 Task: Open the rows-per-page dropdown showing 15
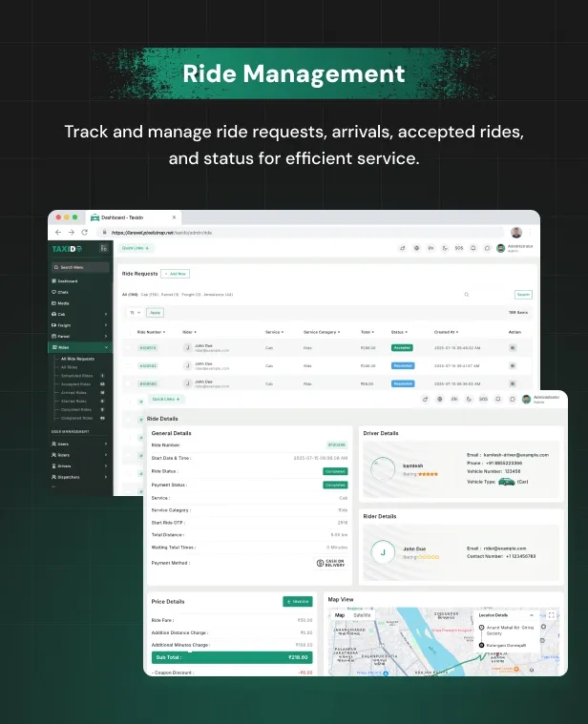(x=134, y=312)
